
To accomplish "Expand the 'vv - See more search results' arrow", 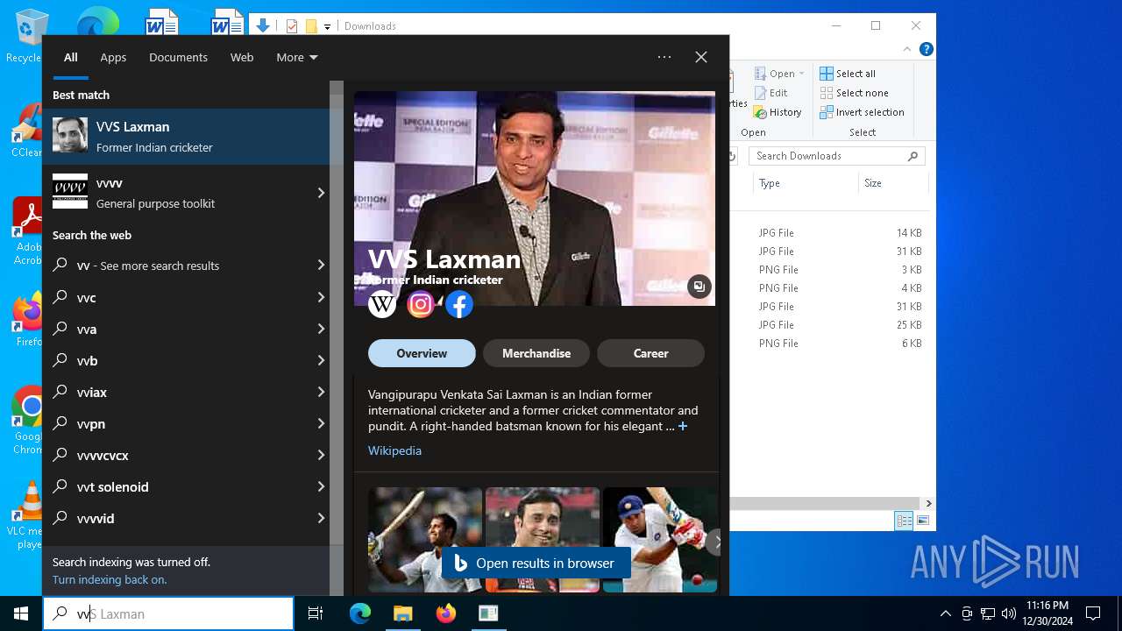I will pos(321,266).
